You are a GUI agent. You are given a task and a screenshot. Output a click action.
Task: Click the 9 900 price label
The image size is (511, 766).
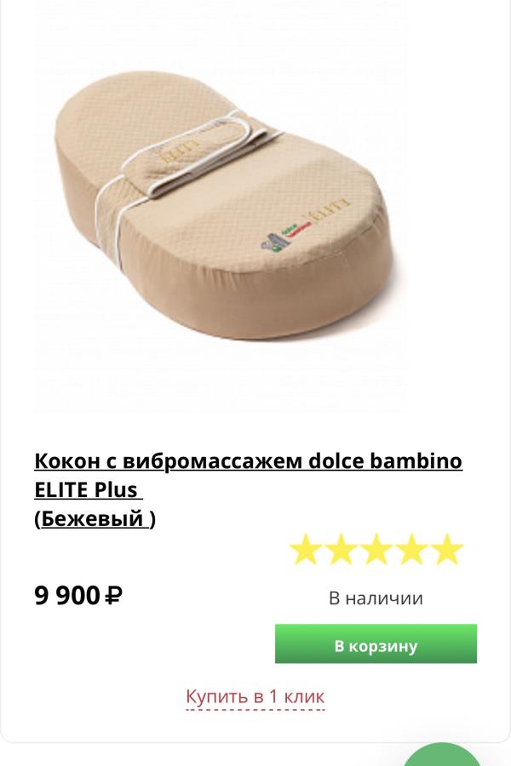(67, 596)
